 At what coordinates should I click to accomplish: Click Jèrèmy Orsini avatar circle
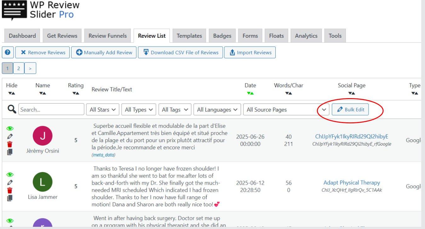click(43, 136)
